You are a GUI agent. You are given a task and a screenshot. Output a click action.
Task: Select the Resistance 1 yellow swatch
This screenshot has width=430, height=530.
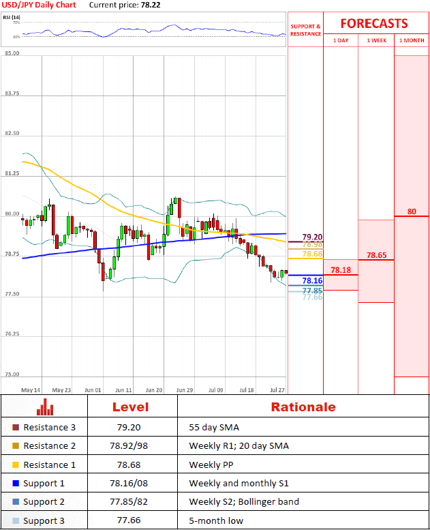click(15, 465)
